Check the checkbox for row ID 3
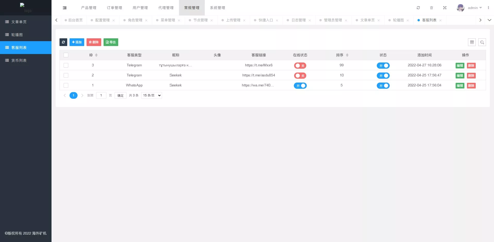Screen dimensions: 494x242 [x=66, y=65]
